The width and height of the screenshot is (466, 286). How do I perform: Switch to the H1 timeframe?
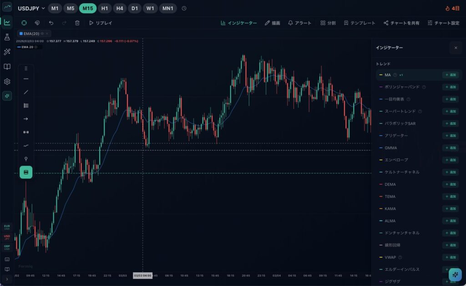pyautogui.click(x=105, y=9)
